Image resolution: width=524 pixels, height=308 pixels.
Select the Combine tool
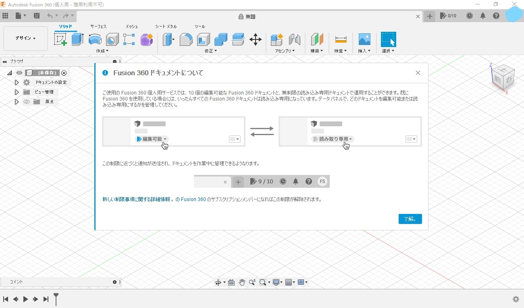tap(220, 39)
